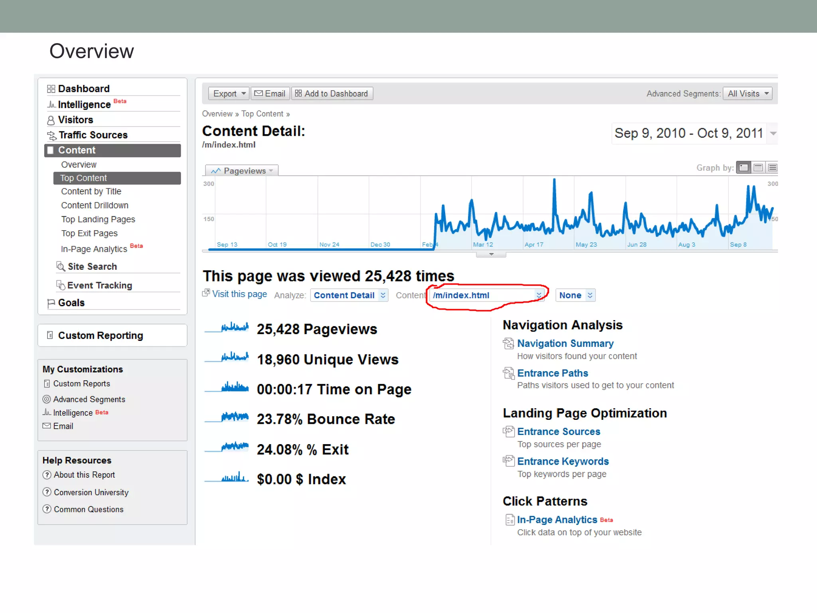Select Content Drilldown menu item

point(95,206)
